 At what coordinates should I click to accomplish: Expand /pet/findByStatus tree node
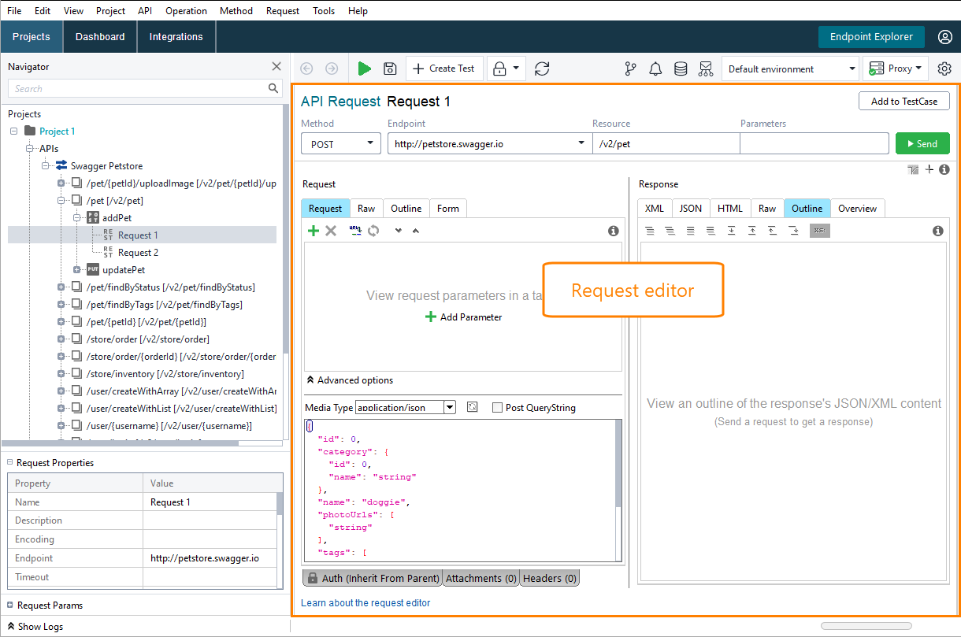pos(61,287)
